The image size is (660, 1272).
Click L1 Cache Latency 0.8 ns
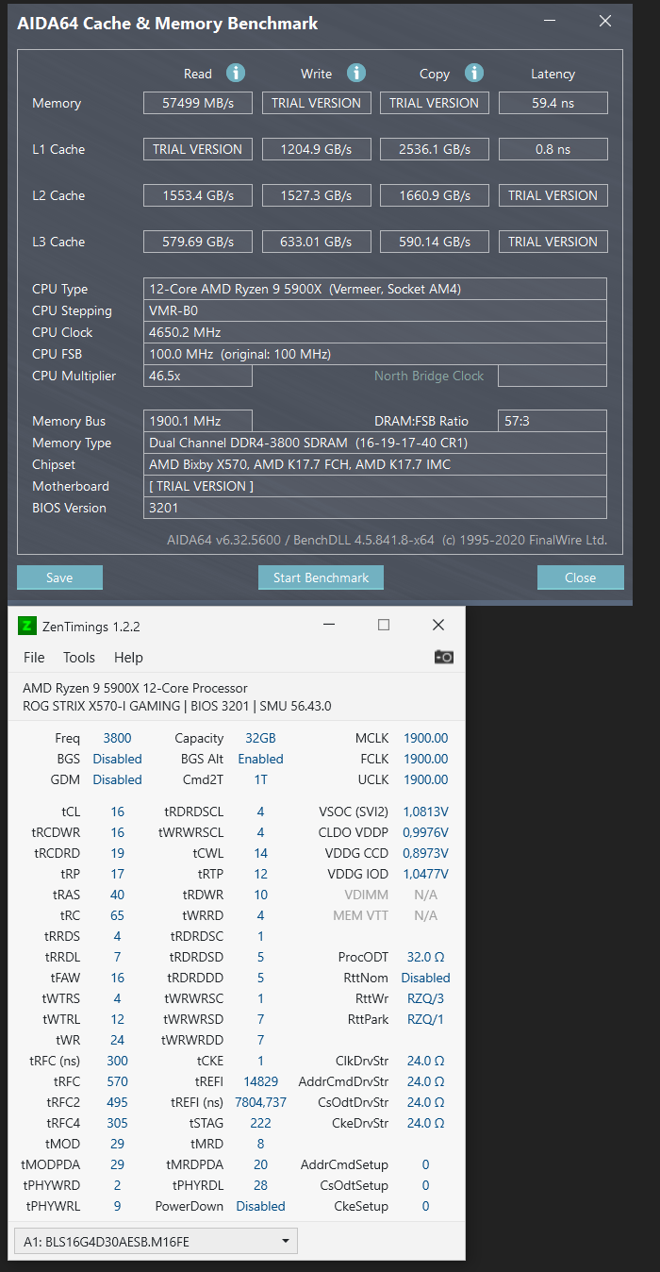point(553,149)
